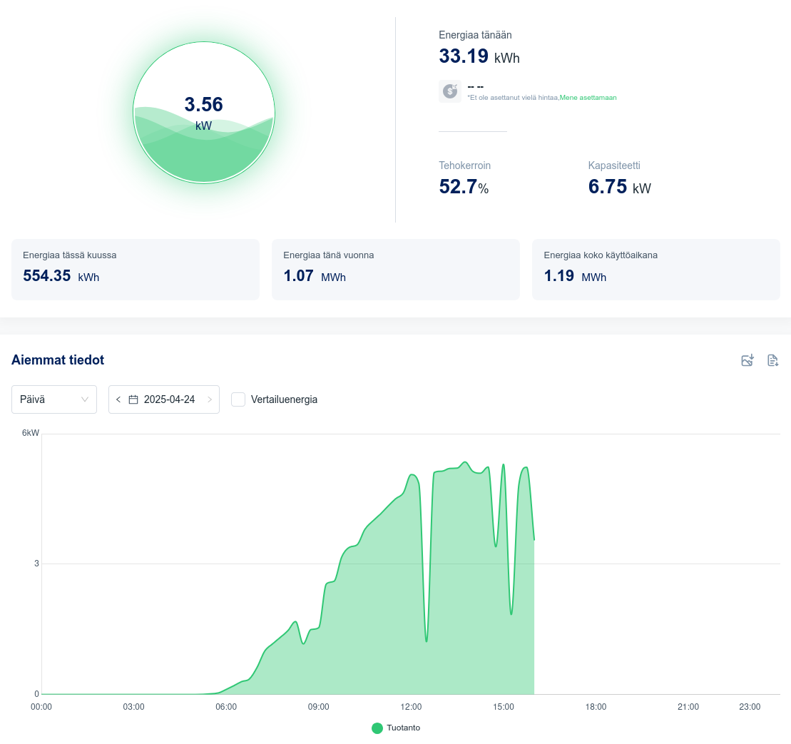The height and width of the screenshot is (744, 791).
Task: Open the 2025-04-24 date picker field
Action: click(x=169, y=399)
